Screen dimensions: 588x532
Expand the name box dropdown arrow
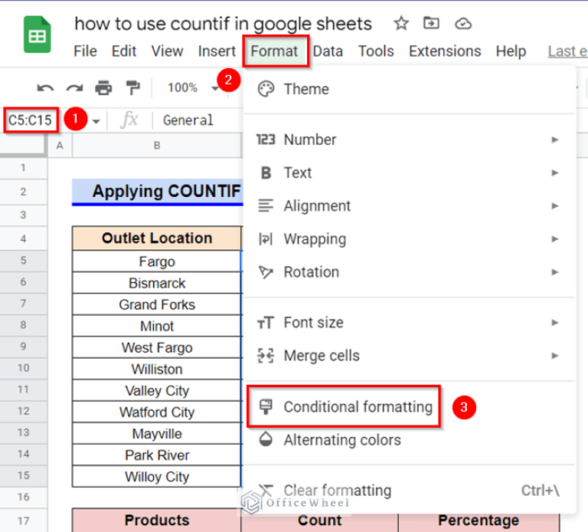tap(96, 121)
